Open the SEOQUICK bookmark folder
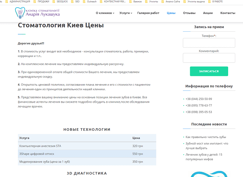 coord(60,2)
